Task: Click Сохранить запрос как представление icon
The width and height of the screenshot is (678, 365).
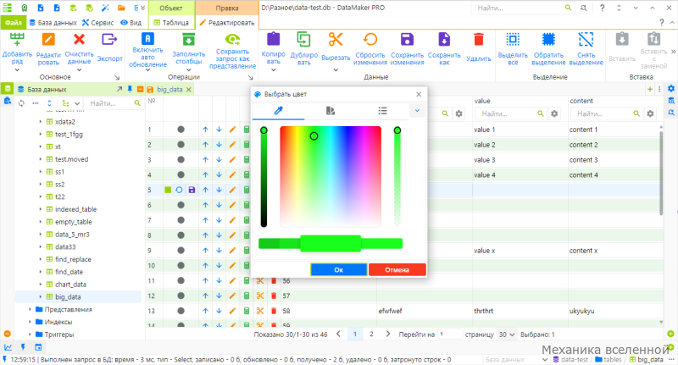Action: 232,39
